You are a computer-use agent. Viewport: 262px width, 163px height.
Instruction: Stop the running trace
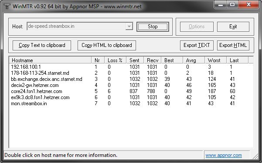coord(153,27)
